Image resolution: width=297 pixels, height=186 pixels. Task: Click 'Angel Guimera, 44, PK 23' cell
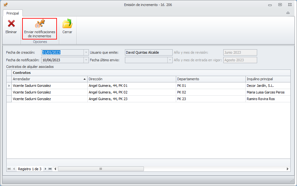[132, 99]
